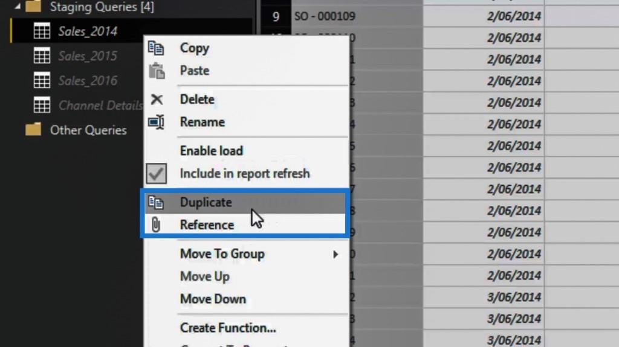Expand the Move To Group submenu arrow
Screen dimensions: 619x347
click(335, 254)
